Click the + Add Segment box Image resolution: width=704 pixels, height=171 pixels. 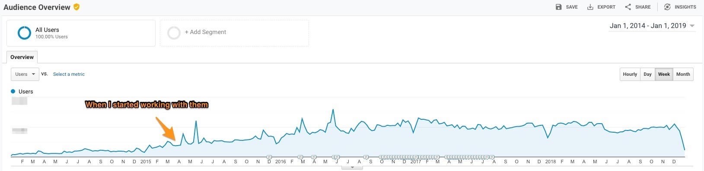(x=234, y=33)
